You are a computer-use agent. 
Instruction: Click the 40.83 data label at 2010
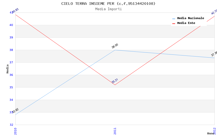[x=15, y=11]
